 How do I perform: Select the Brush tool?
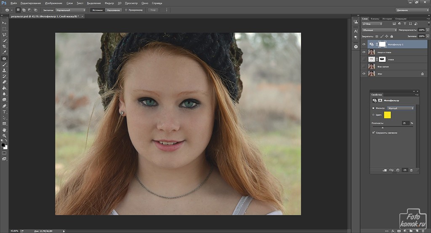tap(4, 65)
